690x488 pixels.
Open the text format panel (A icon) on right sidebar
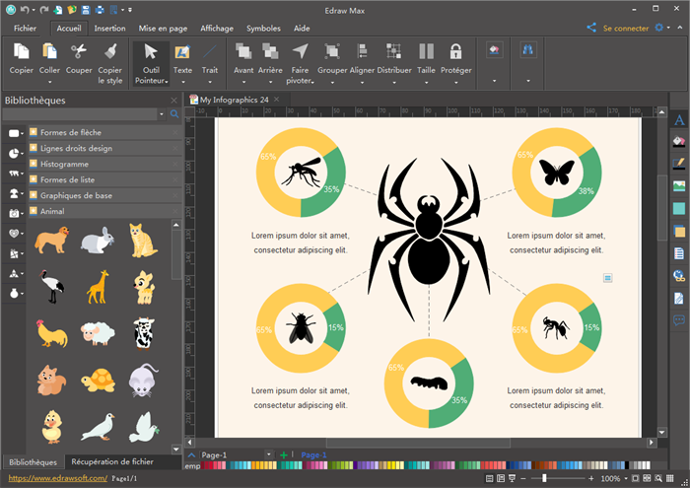click(679, 120)
